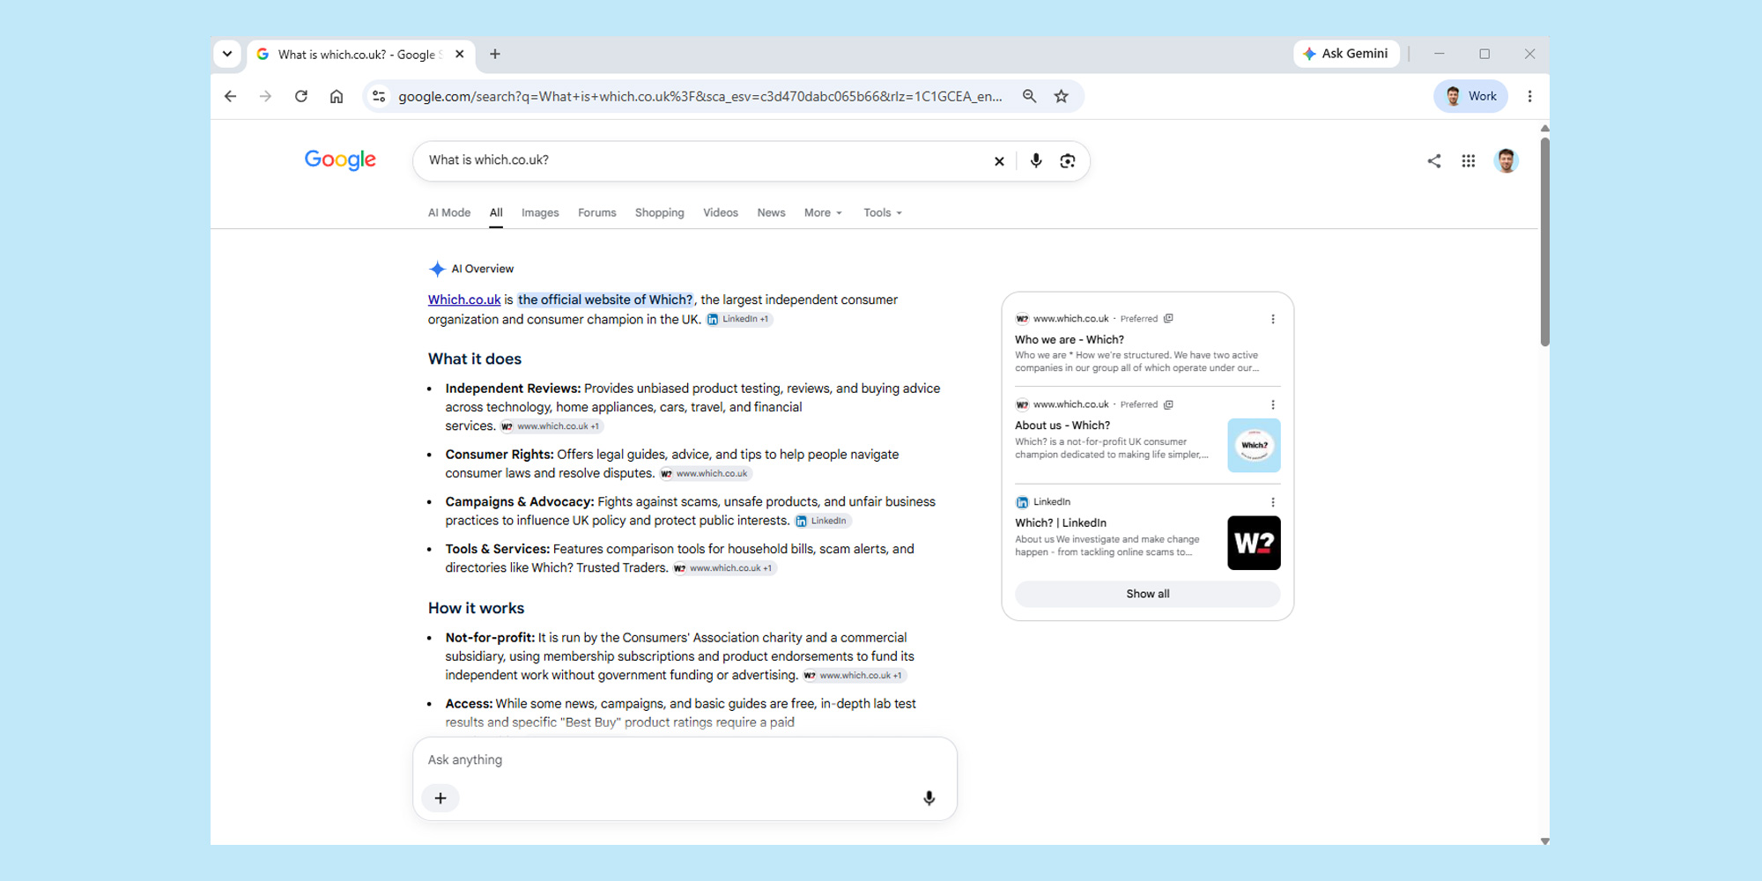Viewport: 1762px width, 881px height.
Task: Switch to AI Mode tab
Action: point(449,212)
